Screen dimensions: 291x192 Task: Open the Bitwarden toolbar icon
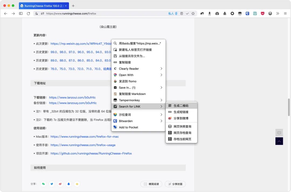point(247,13)
